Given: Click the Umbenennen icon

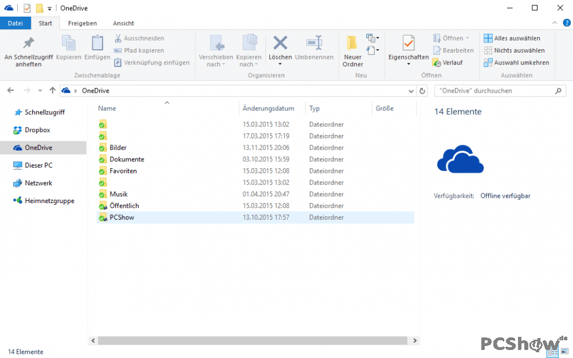Looking at the screenshot, I should (314, 43).
